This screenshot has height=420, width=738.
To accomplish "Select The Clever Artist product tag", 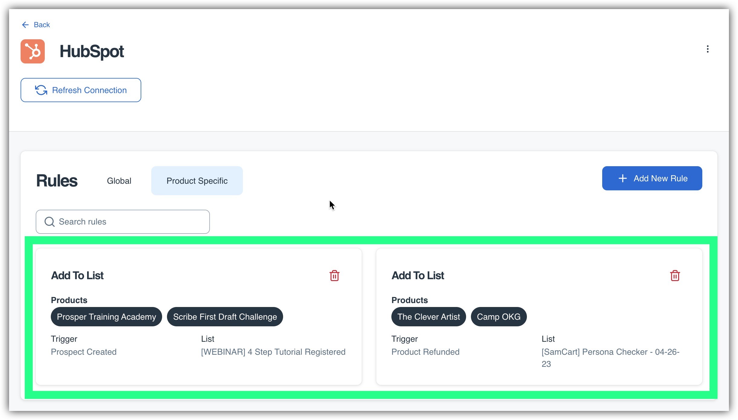I will [x=428, y=317].
